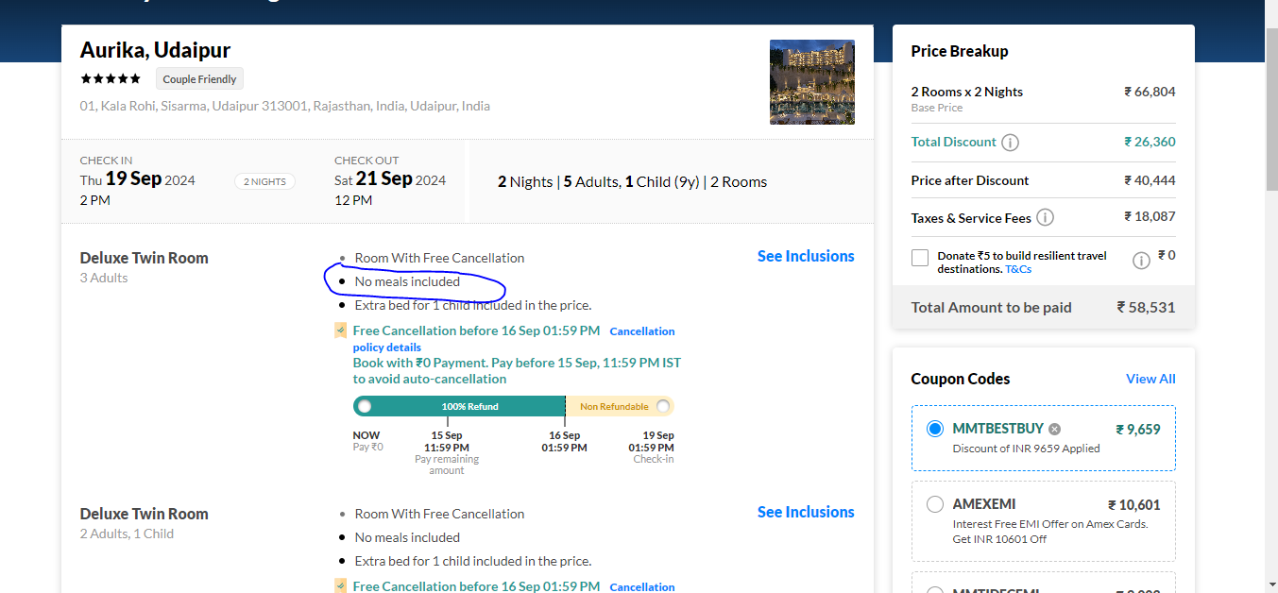1278x593 pixels.
Task: Open Cancellation policy details for the 3 Adults room
Action: click(x=514, y=339)
